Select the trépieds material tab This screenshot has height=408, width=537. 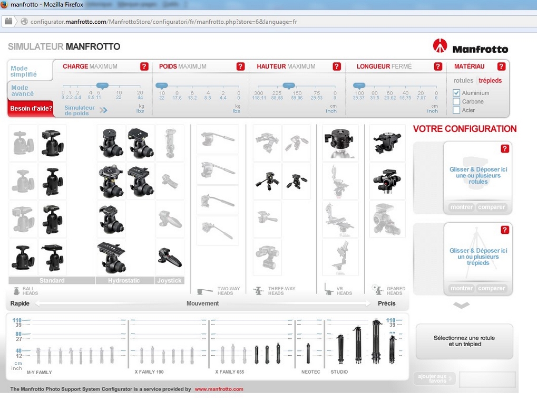490,80
